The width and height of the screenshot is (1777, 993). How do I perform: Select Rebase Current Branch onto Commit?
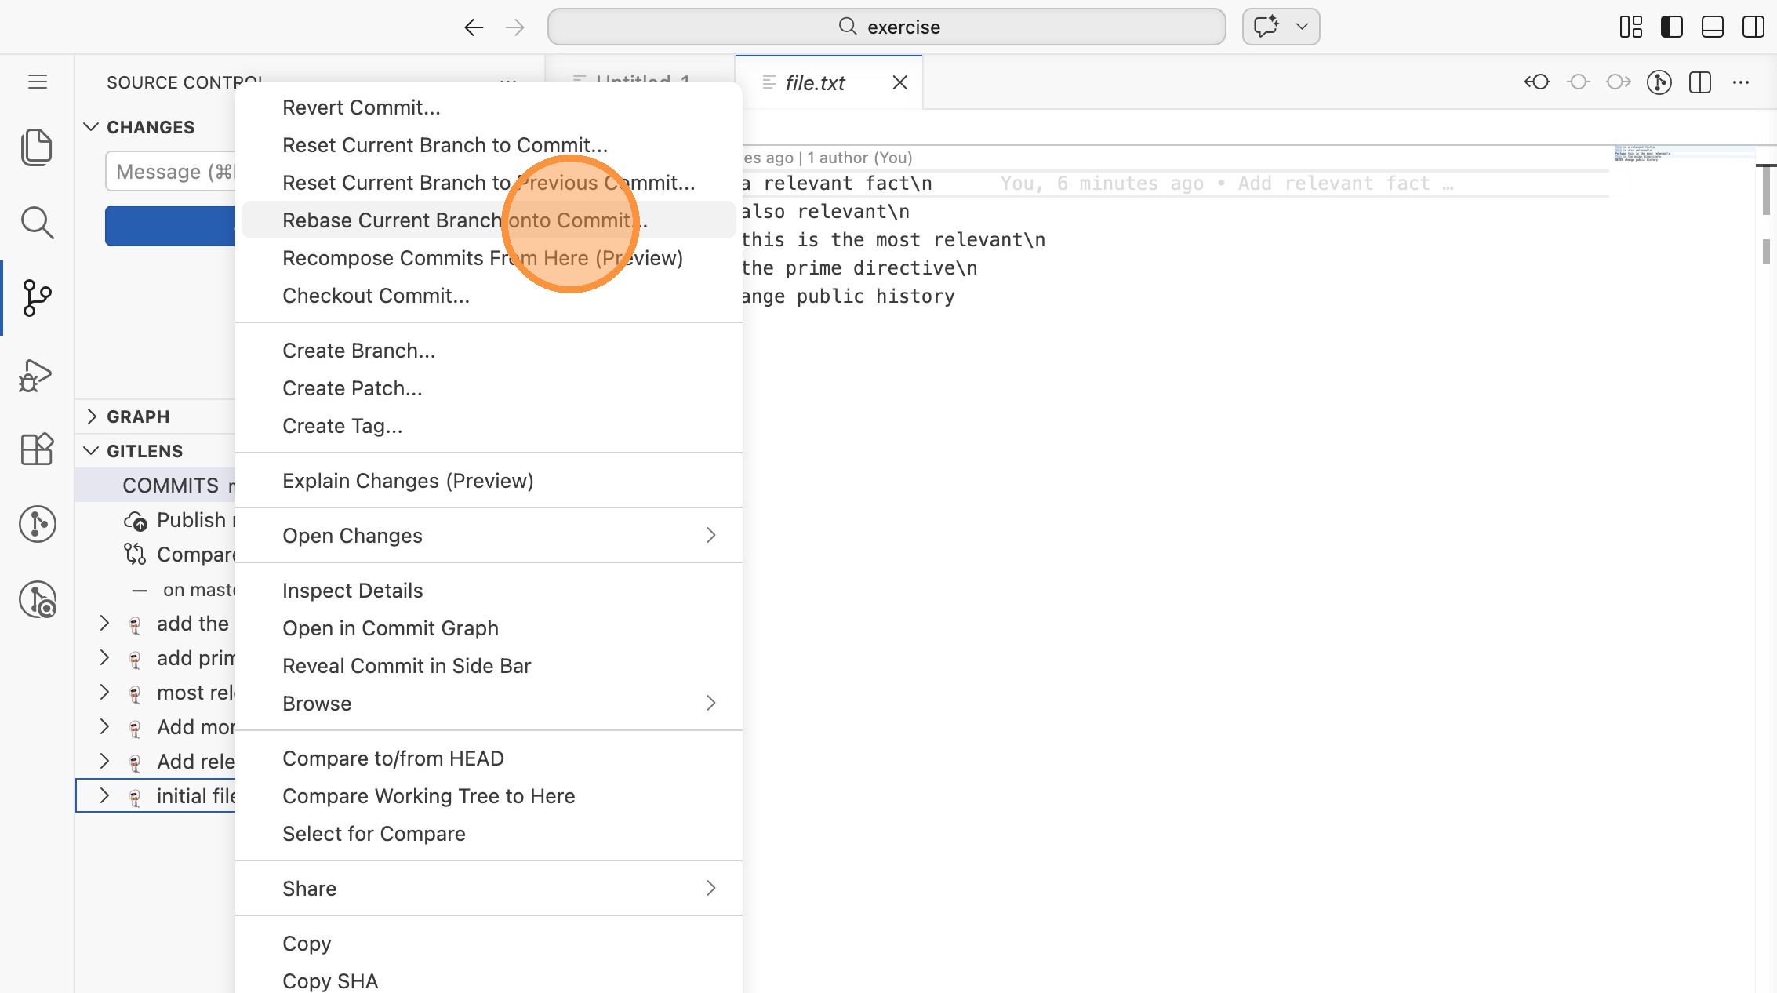click(x=464, y=220)
